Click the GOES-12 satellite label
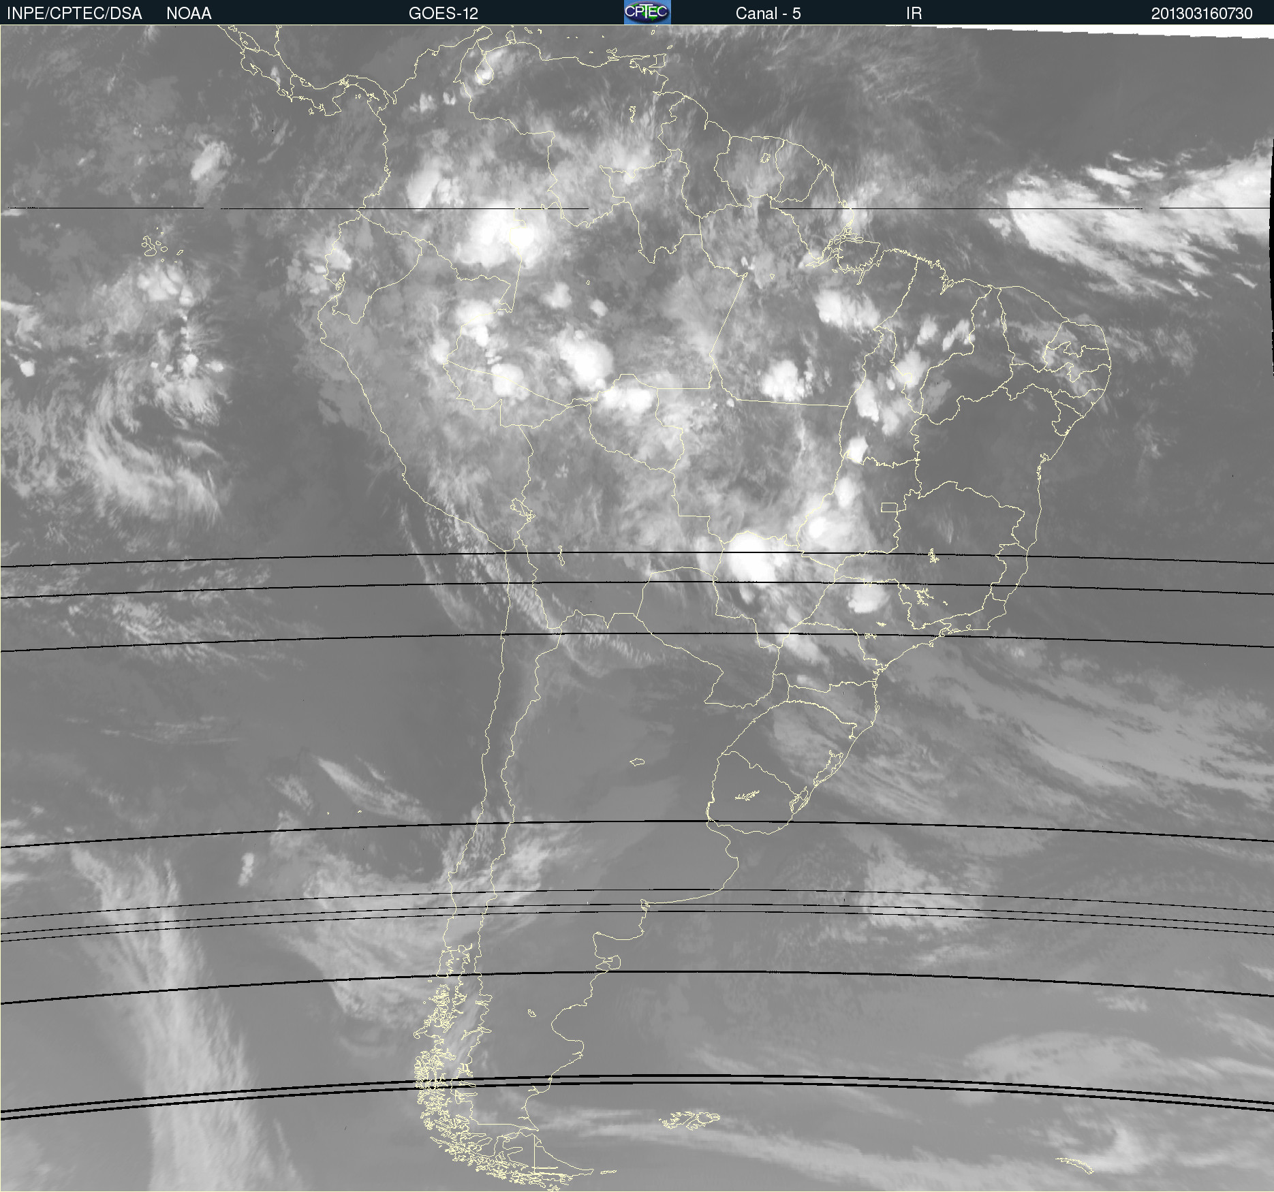 [x=444, y=14]
